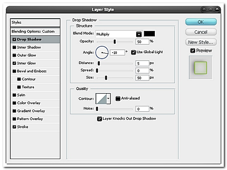Open the Inner Shadow settings row
The width and height of the screenshot is (227, 170).
pyautogui.click(x=35, y=47)
